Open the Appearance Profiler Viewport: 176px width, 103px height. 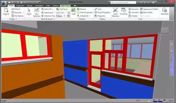tap(149, 9)
